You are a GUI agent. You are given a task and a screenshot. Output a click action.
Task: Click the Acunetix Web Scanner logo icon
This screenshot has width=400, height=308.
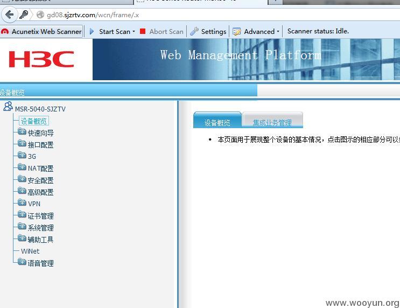click(x=5, y=32)
